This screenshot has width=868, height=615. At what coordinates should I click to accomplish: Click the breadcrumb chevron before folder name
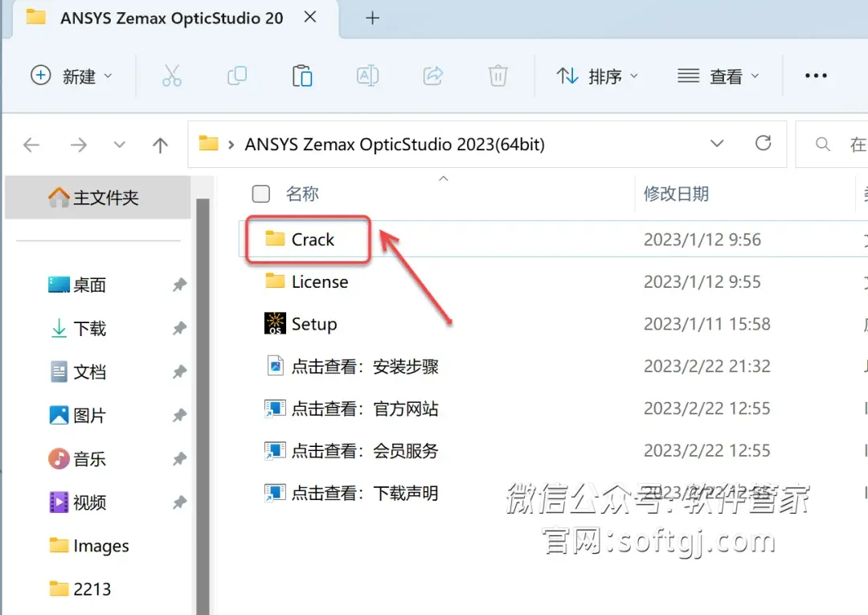coord(231,145)
